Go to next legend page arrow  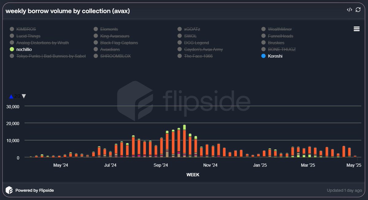pos(24,96)
